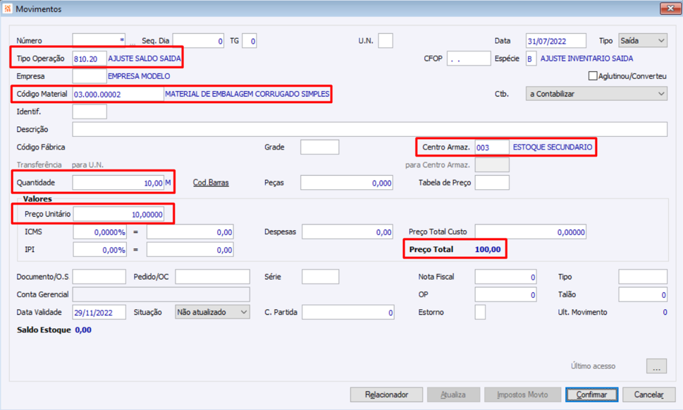Click the Tipo Operação code field 810.20
The image size is (683, 410).
click(90, 59)
